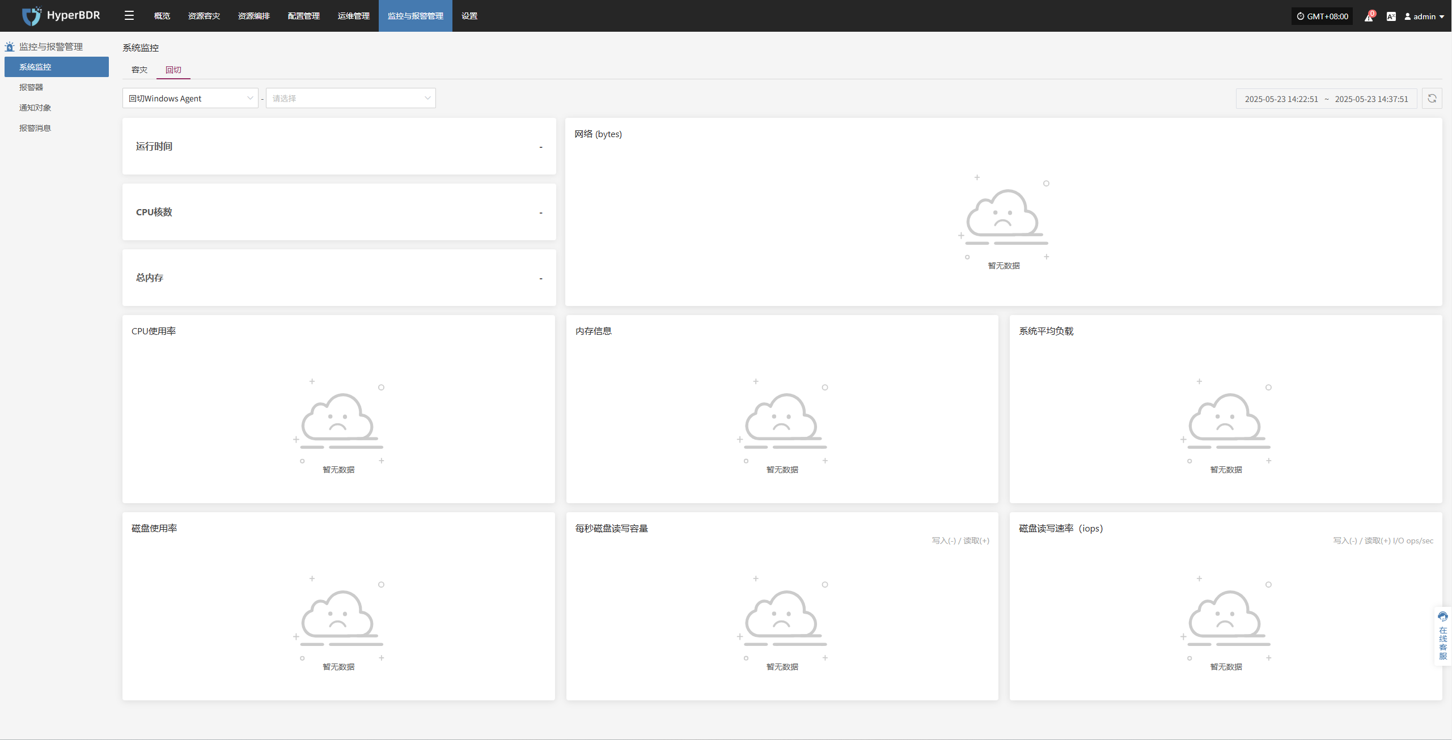Click the 总内存 card label

pos(150,278)
